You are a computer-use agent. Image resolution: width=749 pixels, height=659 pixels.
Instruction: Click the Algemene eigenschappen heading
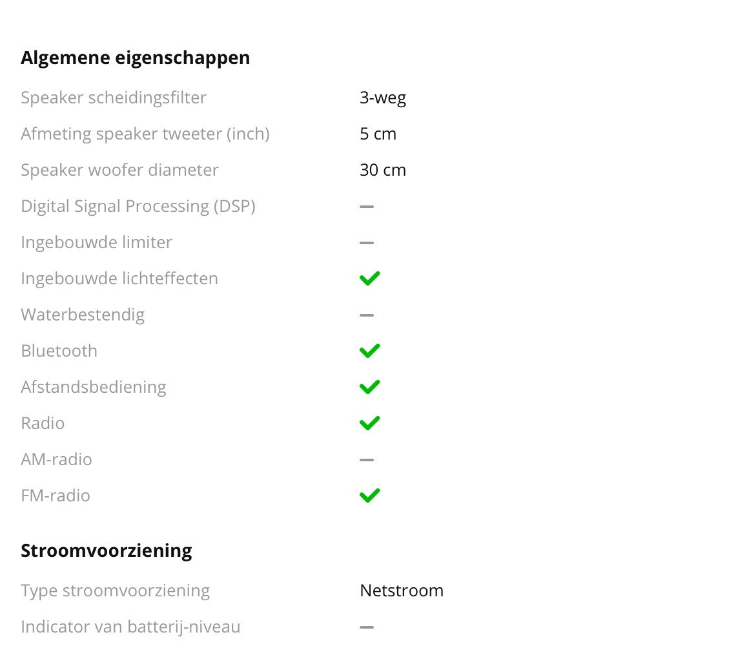(135, 58)
